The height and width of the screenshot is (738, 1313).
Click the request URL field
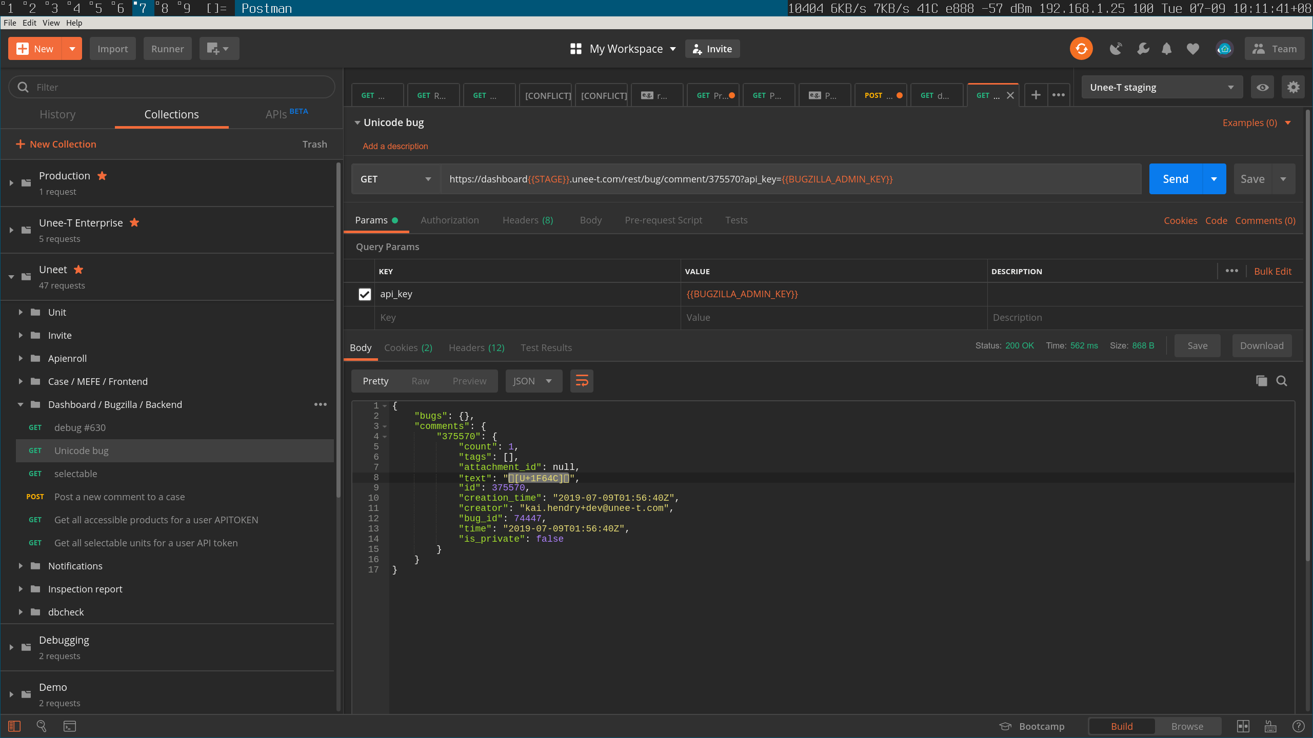click(790, 179)
